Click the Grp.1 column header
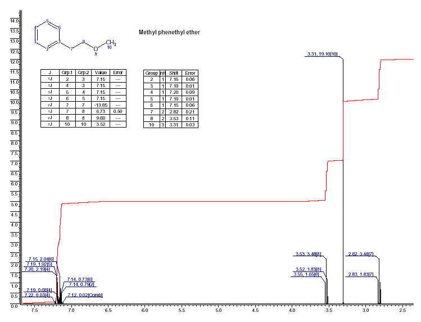The width and height of the screenshot is (421, 322). [x=67, y=72]
